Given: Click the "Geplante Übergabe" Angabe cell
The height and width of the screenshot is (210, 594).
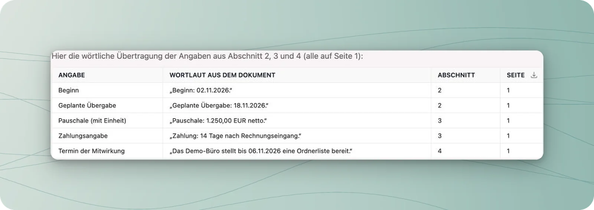Looking at the screenshot, I should [87, 106].
